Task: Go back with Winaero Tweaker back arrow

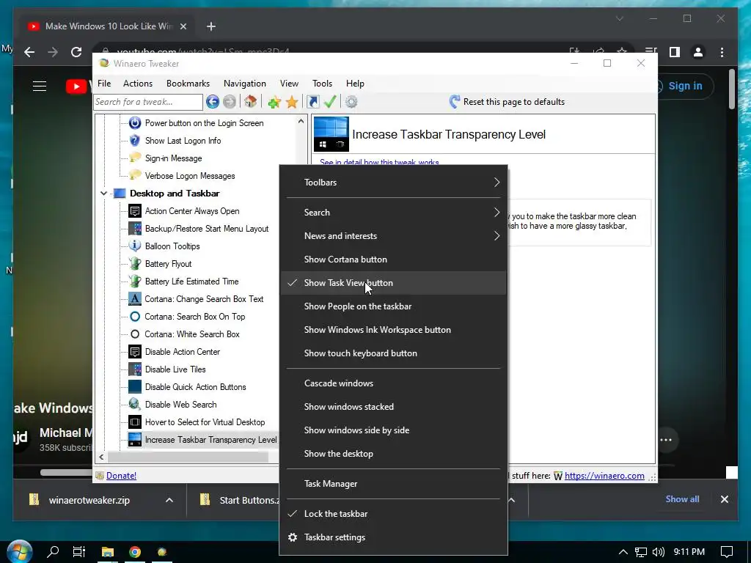Action: coord(213,101)
